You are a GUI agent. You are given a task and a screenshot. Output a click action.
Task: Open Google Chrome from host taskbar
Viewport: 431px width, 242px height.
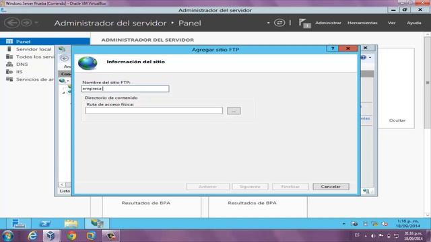point(71,236)
